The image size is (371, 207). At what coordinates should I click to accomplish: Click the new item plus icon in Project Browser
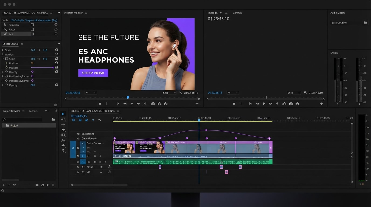4,185
